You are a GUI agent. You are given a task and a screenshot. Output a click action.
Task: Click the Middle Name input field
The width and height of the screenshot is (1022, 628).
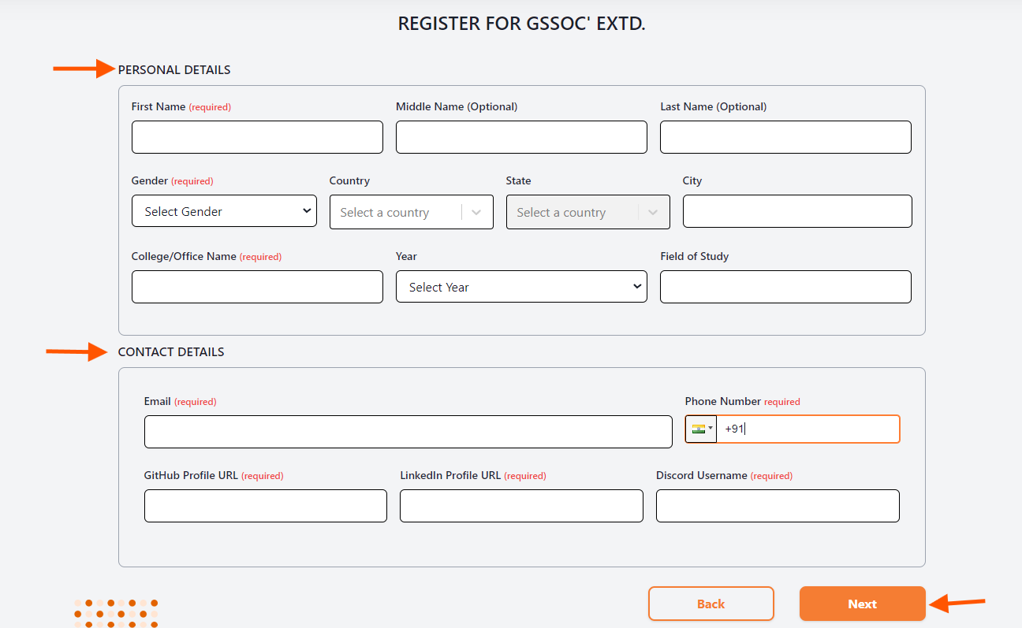tap(520, 136)
